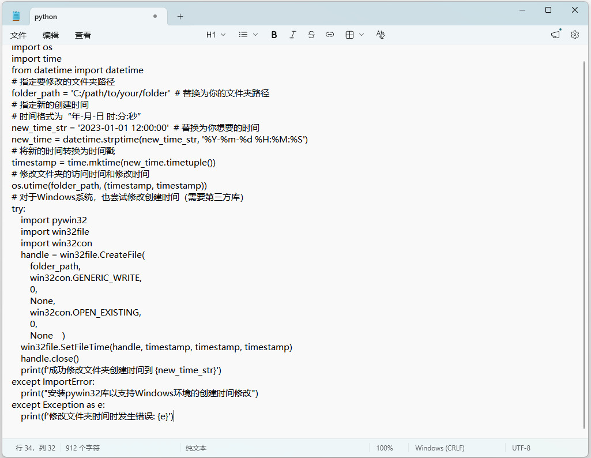Open Notepad settings gear
The height and width of the screenshot is (458, 591).
tap(574, 35)
